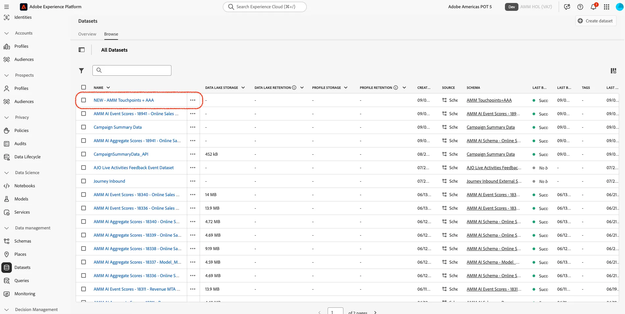The image size is (625, 314).
Task: Select all datasets with header checkbox
Action: (84, 87)
